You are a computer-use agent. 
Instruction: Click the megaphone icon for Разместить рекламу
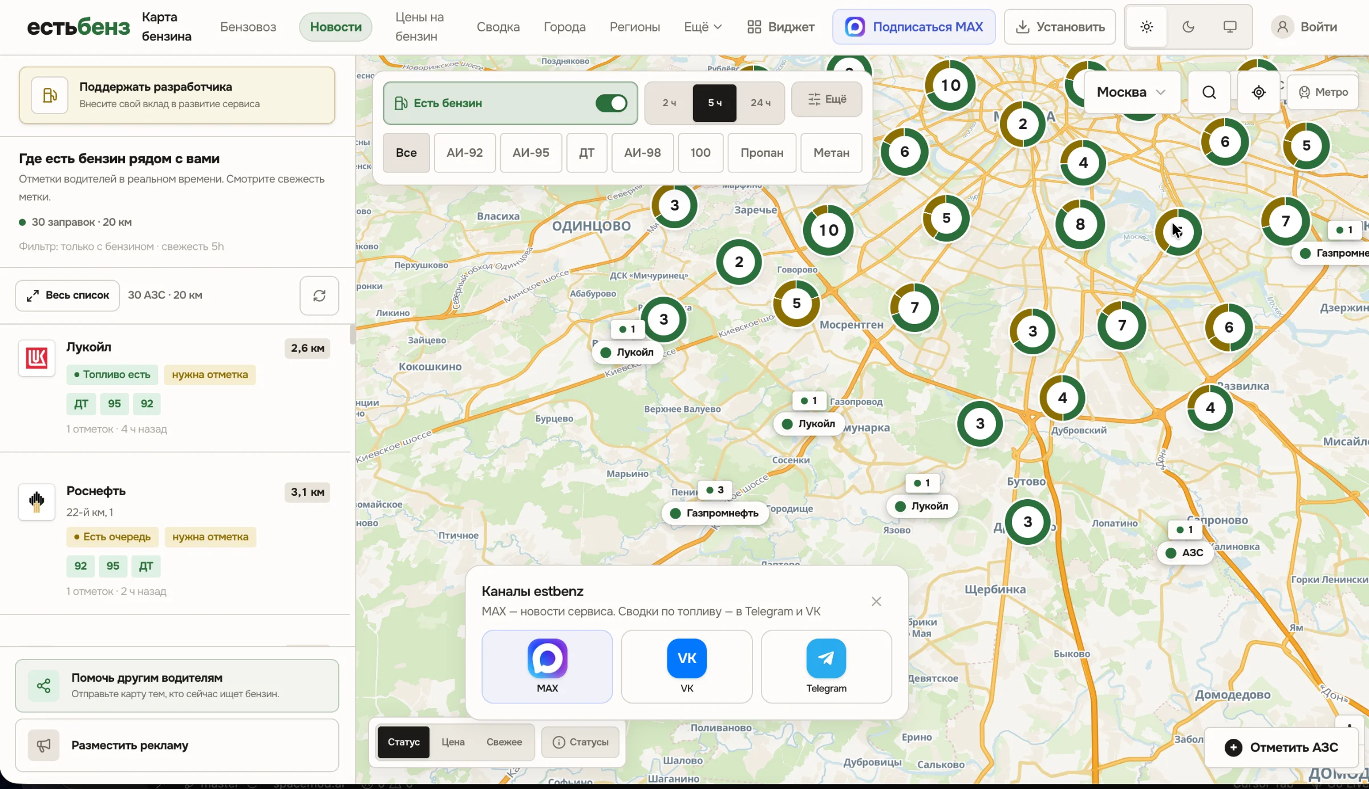pos(44,745)
